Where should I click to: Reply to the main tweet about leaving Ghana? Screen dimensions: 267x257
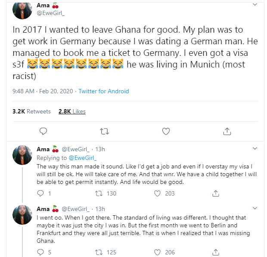click(x=43, y=131)
